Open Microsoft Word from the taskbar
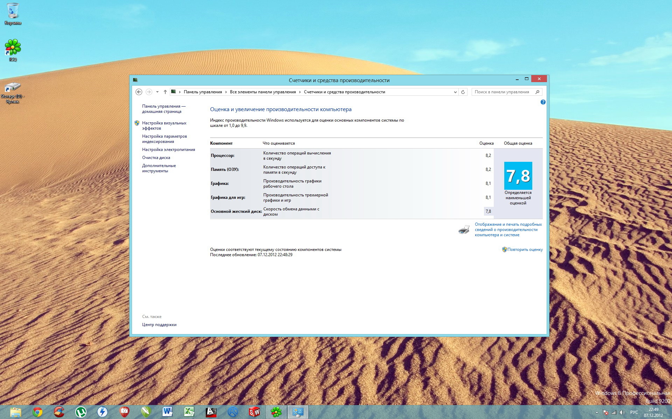The width and height of the screenshot is (672, 419). coord(167,412)
